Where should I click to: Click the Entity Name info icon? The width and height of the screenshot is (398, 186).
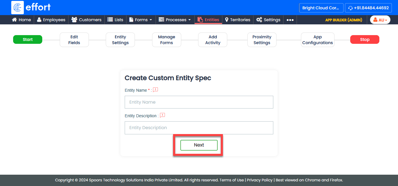click(x=156, y=90)
